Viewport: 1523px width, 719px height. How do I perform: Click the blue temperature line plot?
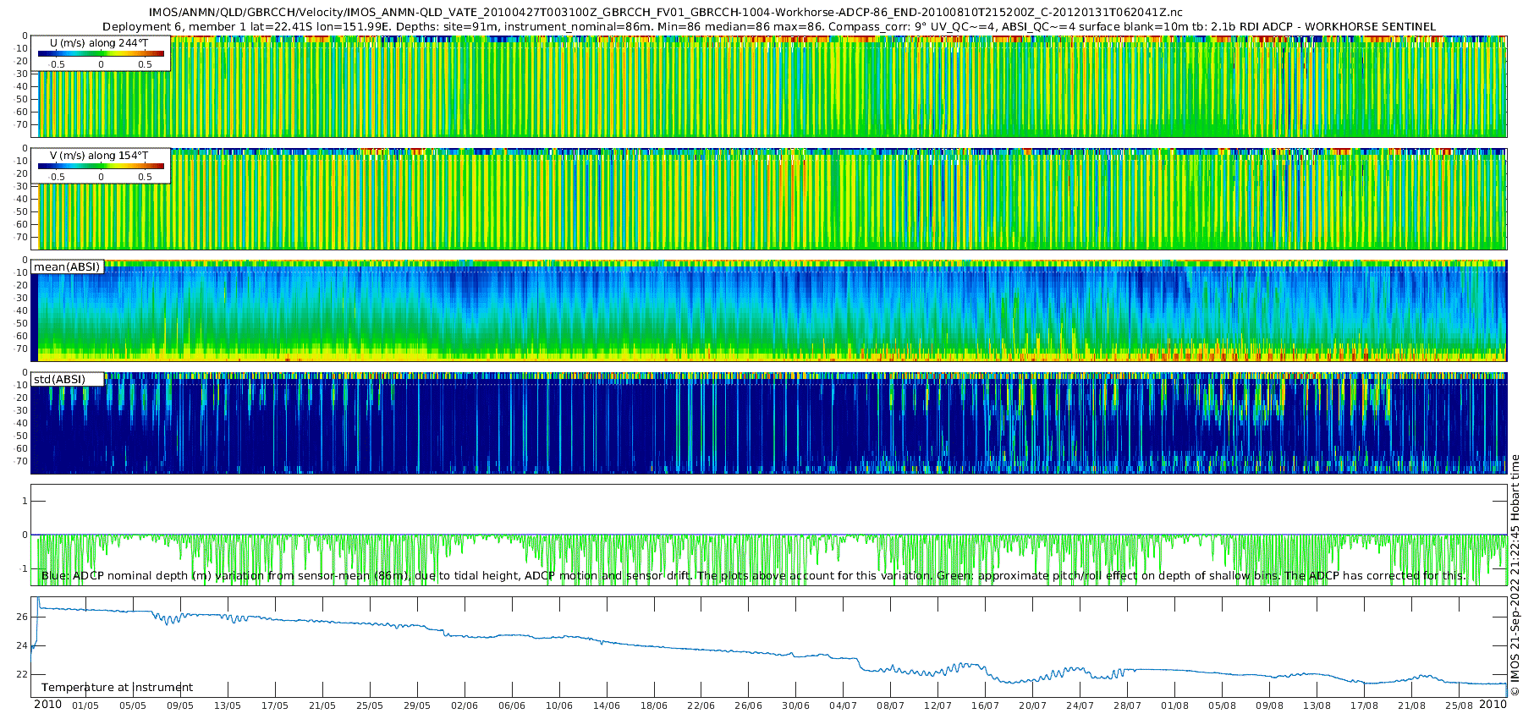[x=769, y=647]
